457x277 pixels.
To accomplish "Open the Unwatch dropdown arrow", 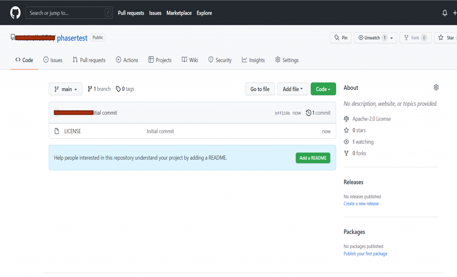I will (391, 38).
